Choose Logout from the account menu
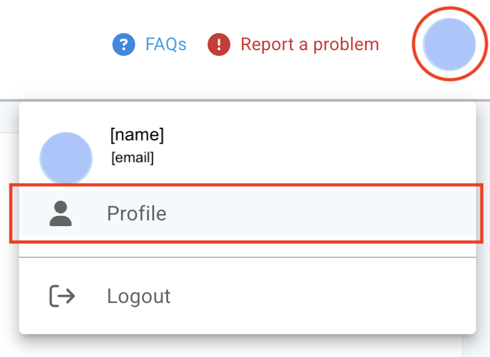 click(246, 296)
